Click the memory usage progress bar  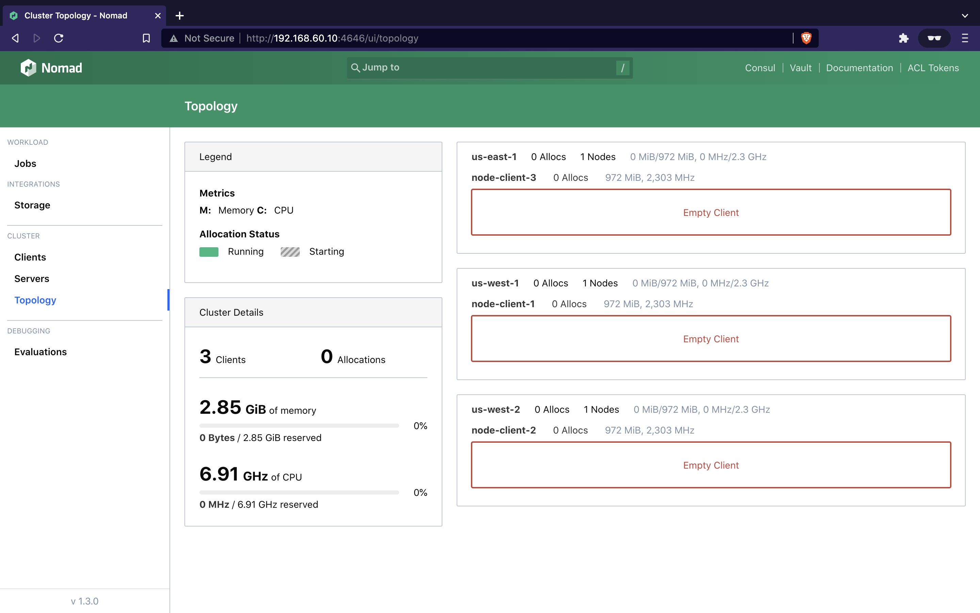[299, 426]
